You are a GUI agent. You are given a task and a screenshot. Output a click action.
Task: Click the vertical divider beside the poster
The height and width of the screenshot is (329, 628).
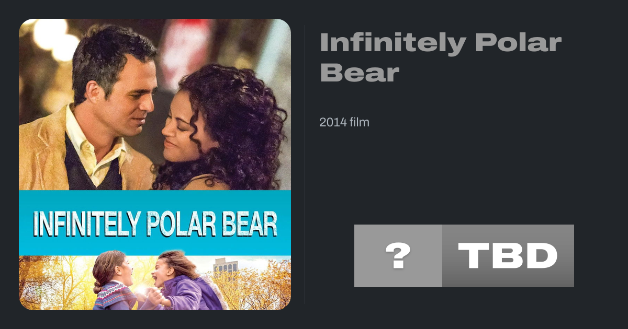point(305,164)
